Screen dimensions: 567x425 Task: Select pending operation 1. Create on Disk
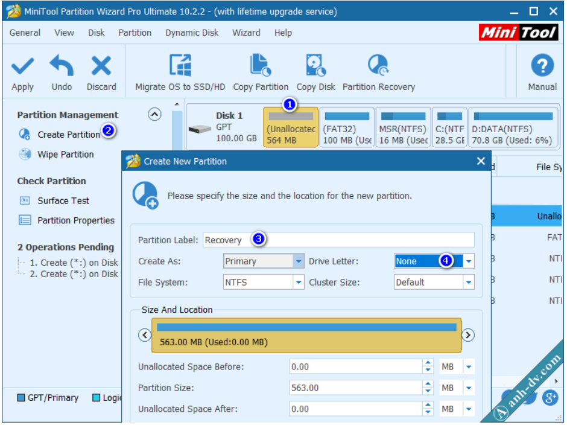click(x=74, y=263)
